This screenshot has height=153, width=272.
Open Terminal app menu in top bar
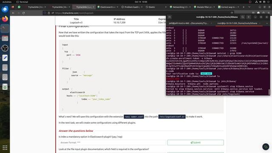click(22, 2)
